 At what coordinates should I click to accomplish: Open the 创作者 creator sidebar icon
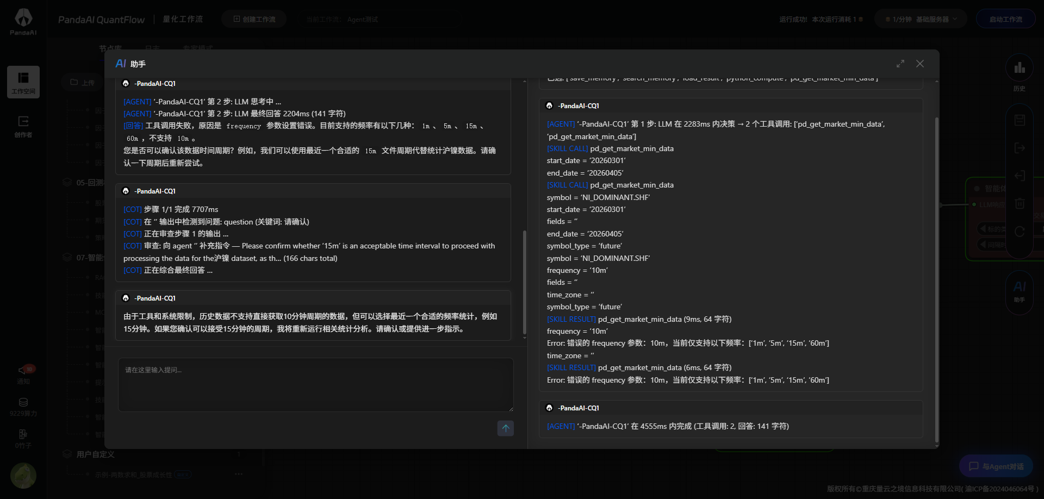(x=23, y=126)
